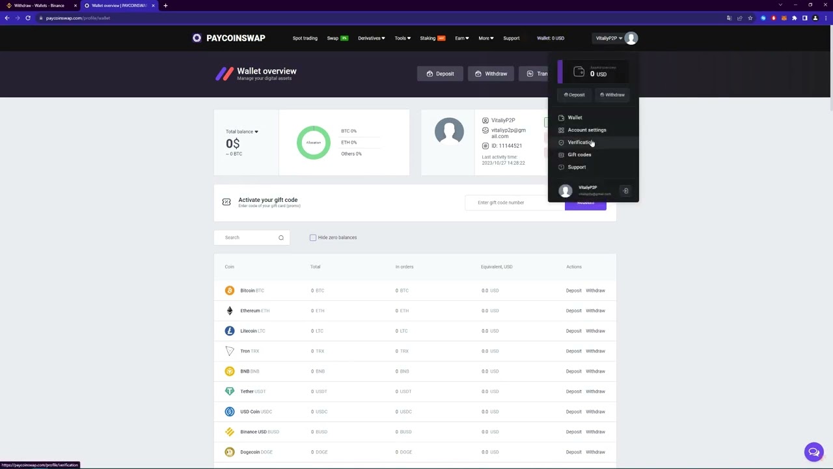This screenshot has height=469, width=833.
Task: Click the gift code ticket icon
Action: (x=226, y=203)
